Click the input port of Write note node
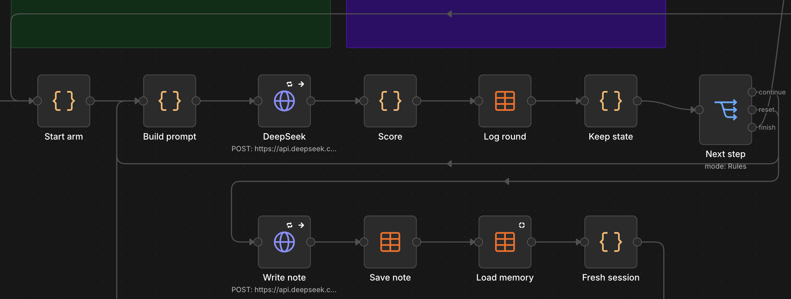Viewport: 791px width, 299px height. 258,242
